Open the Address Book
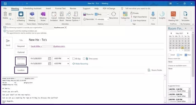Image resolution: width=196 pixels, height=105 pixels. 62,16
